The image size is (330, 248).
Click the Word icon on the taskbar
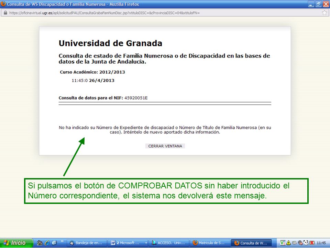tap(113, 243)
